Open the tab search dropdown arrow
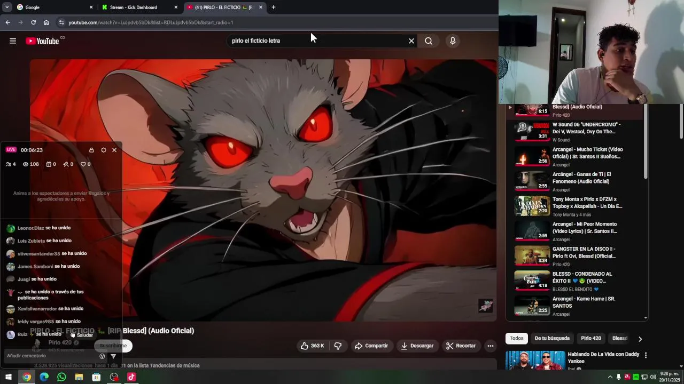The width and height of the screenshot is (684, 384). pyautogui.click(x=7, y=7)
